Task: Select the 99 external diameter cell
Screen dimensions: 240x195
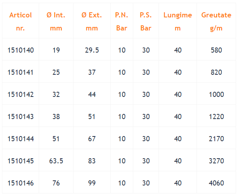Action: pos(92,183)
